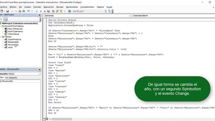Image resolution: width=215 pixels, height=121 pixels.
Task: Open the Properties Window icon
Action: click(57, 11)
